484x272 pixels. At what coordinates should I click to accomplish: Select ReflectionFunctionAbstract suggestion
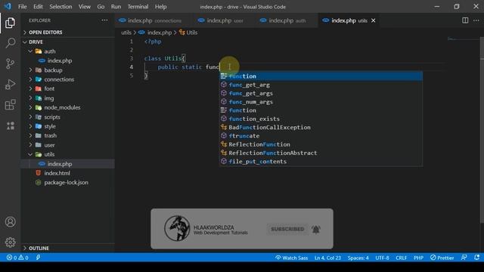pos(321,153)
